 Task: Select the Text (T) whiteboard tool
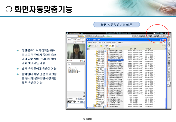click(169, 50)
